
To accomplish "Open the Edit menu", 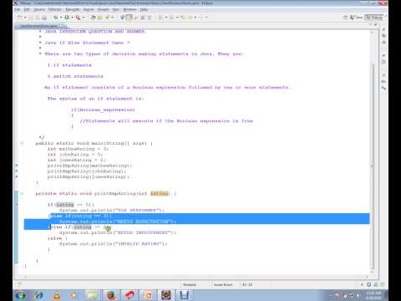I will click(27, 9).
